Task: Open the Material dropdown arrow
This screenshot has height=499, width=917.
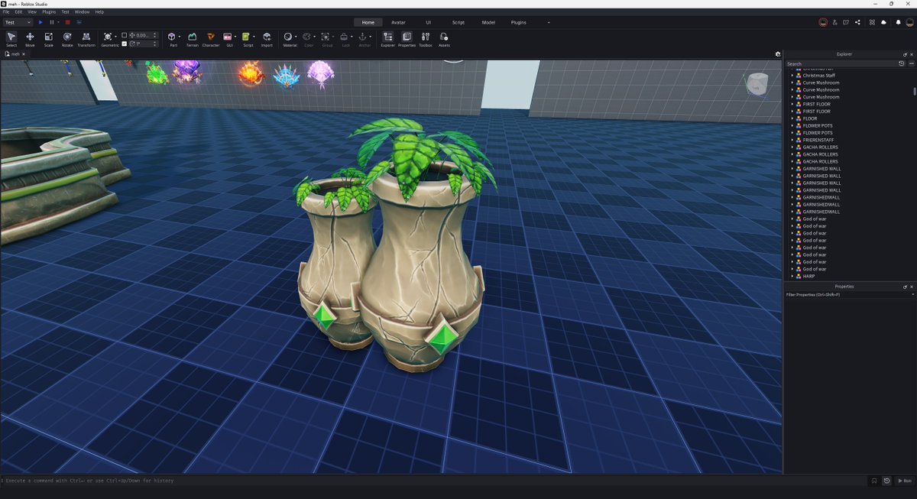Action: [296, 37]
